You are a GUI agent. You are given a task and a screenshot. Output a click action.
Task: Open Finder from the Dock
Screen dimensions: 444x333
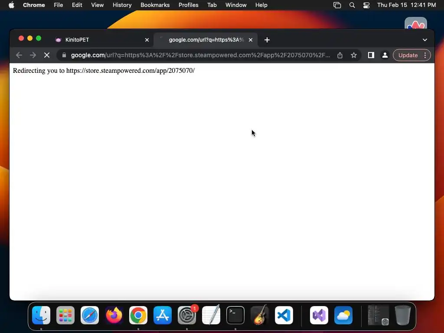coord(41,315)
